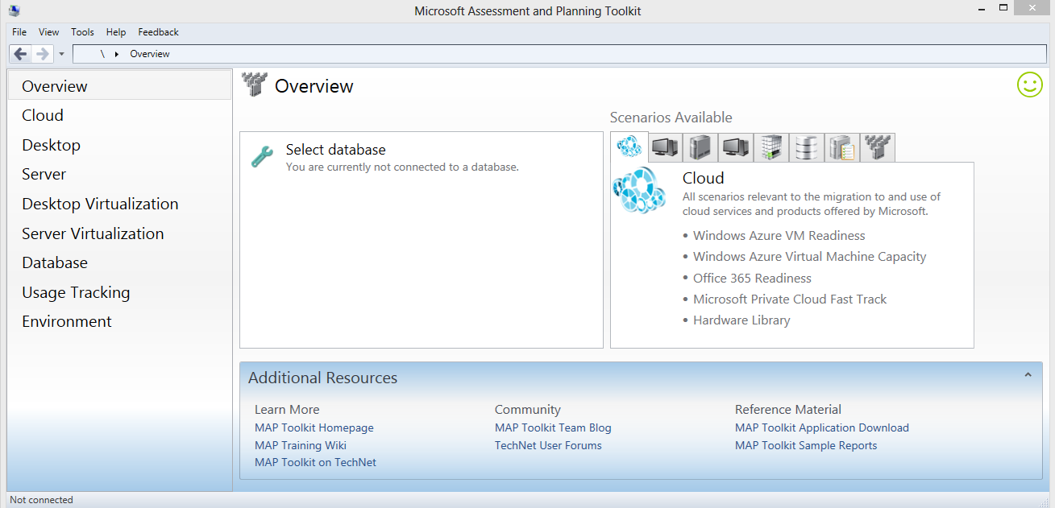Open MAP Toolkit Sample Reports link
The image size is (1055, 508).
806,445
